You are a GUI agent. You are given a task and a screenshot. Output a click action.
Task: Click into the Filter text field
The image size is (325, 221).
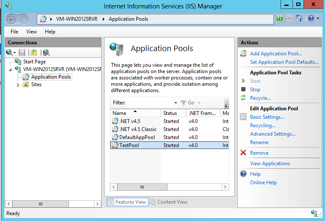click(x=151, y=103)
